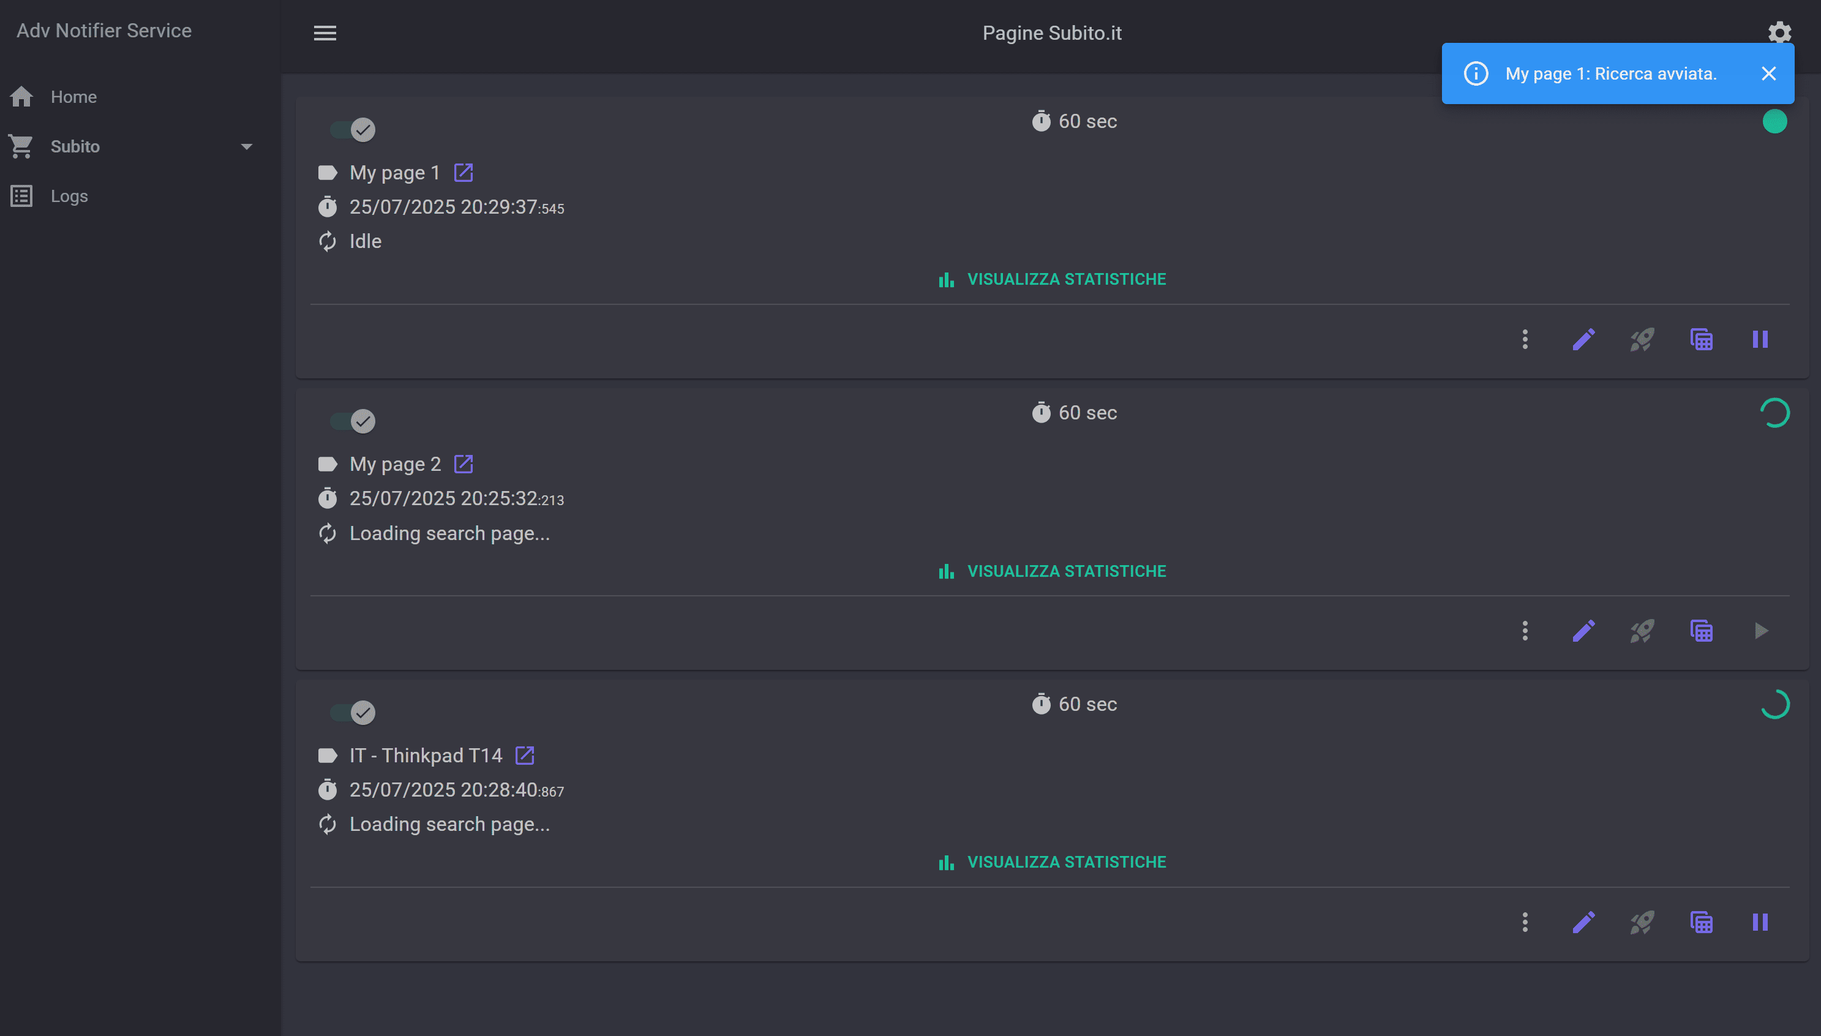The width and height of the screenshot is (1821, 1036).
Task: Toggle the My page 2 enable switch
Action: pyautogui.click(x=353, y=421)
